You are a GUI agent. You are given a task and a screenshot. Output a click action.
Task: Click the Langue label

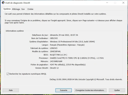(45, 45)
